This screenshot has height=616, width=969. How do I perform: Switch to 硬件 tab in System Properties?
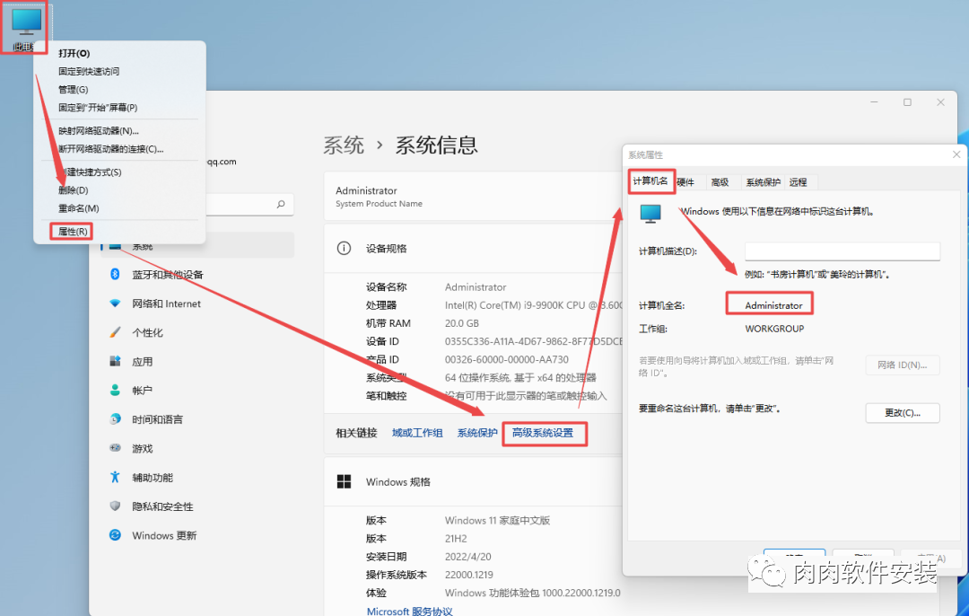click(x=686, y=182)
